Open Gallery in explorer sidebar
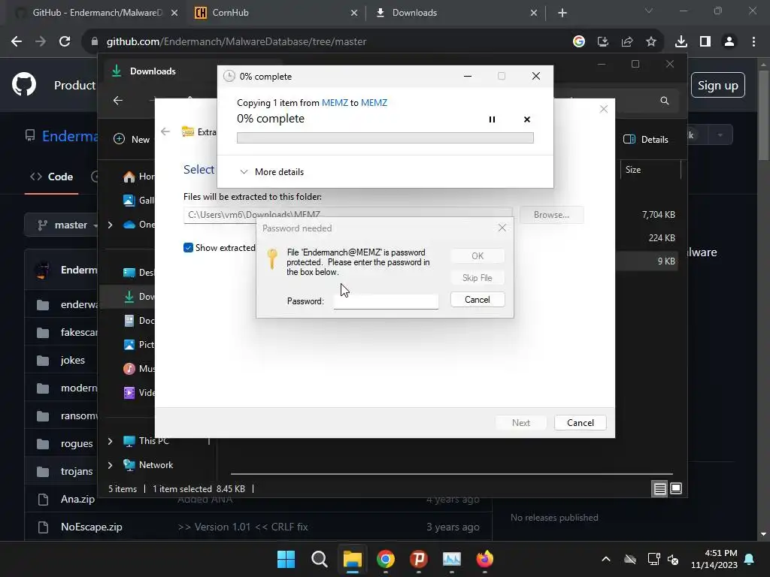This screenshot has height=577, width=770. (139, 200)
